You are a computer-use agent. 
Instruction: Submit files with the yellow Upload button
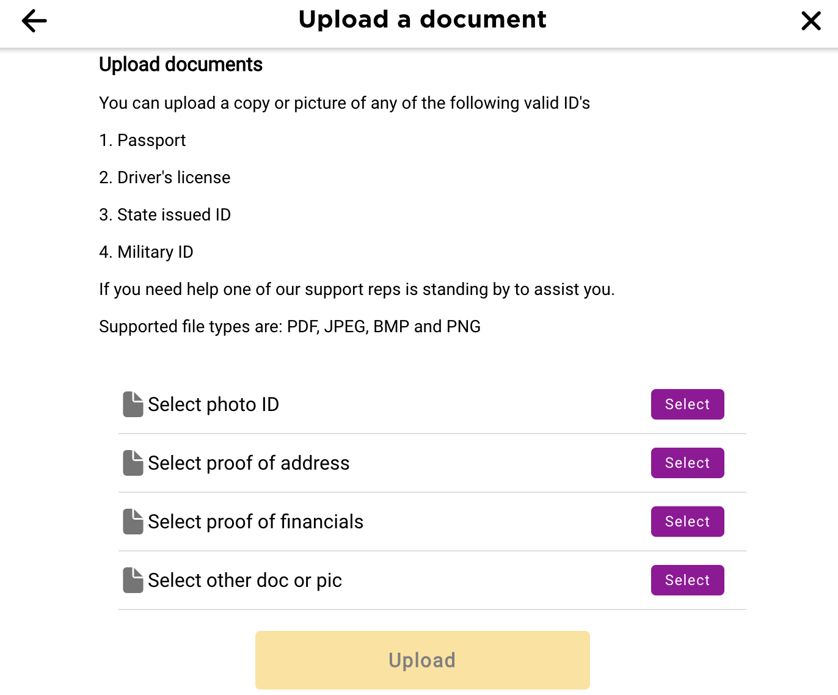click(x=423, y=660)
